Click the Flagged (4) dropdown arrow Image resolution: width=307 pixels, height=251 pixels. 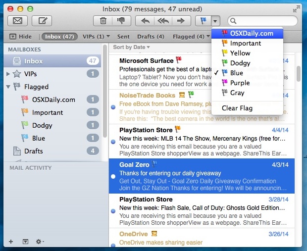point(208,36)
